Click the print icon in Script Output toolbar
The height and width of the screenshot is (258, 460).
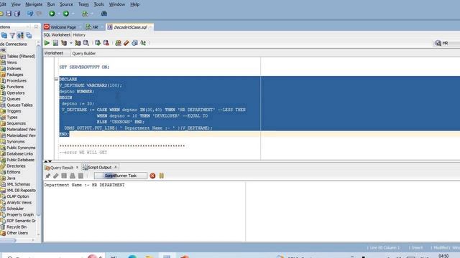tap(72, 176)
